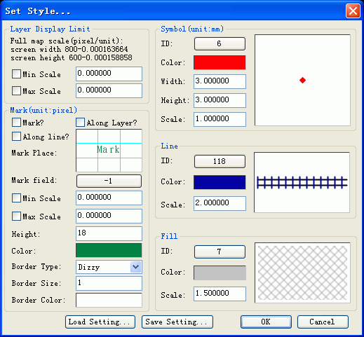This screenshot has width=364, height=337.
Task: Check the Along Layer? option
Action: [x=80, y=123]
